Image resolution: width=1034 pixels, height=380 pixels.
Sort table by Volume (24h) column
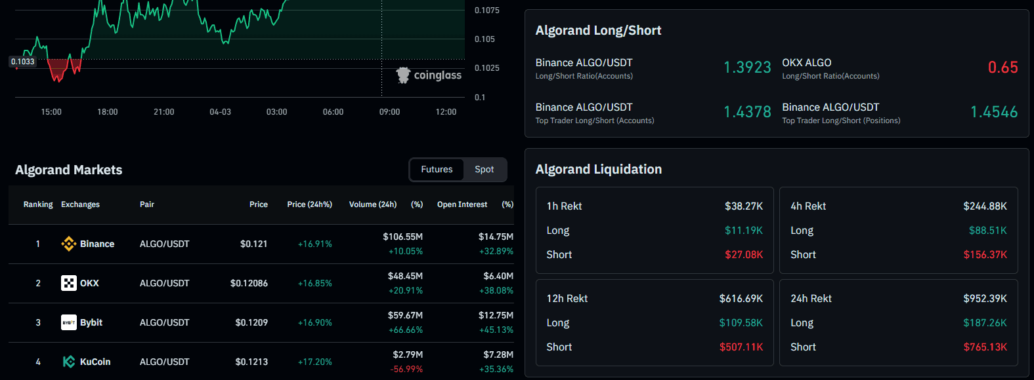point(372,204)
